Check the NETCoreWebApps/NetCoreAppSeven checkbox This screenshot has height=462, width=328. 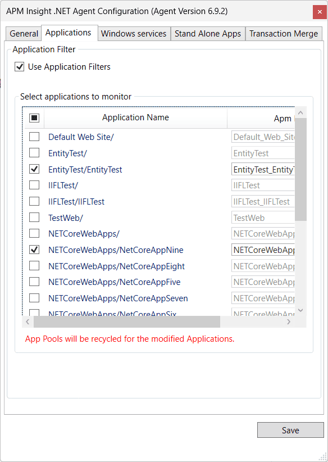click(34, 298)
